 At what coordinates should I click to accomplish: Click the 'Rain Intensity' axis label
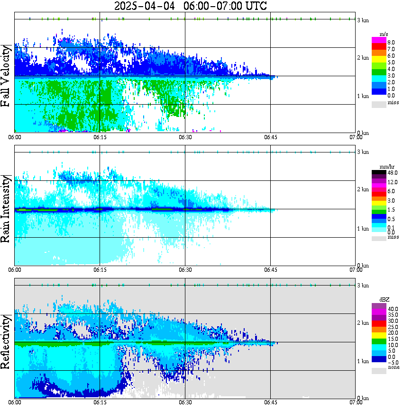(x=5, y=209)
